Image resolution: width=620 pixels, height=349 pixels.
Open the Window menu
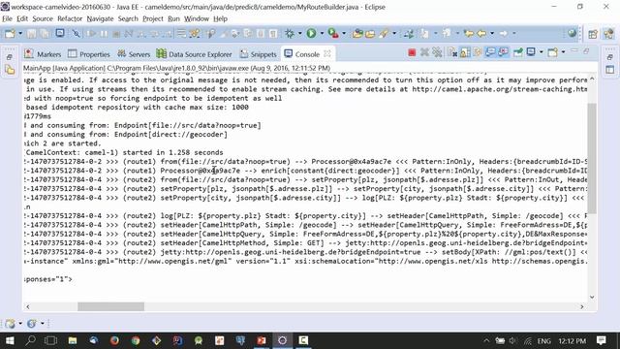pos(196,18)
